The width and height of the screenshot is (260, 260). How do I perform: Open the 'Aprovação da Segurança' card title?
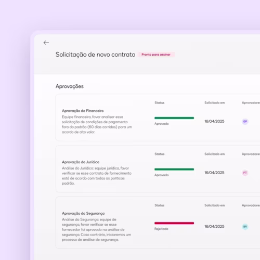coord(83,213)
